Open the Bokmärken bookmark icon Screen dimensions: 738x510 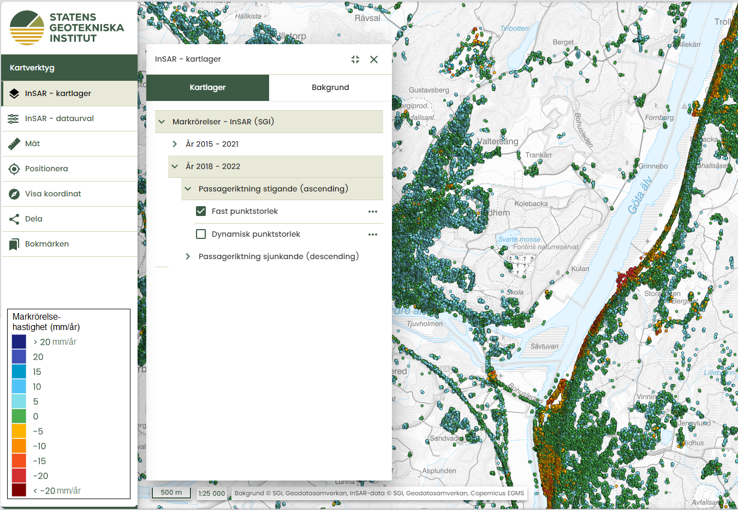coord(14,244)
